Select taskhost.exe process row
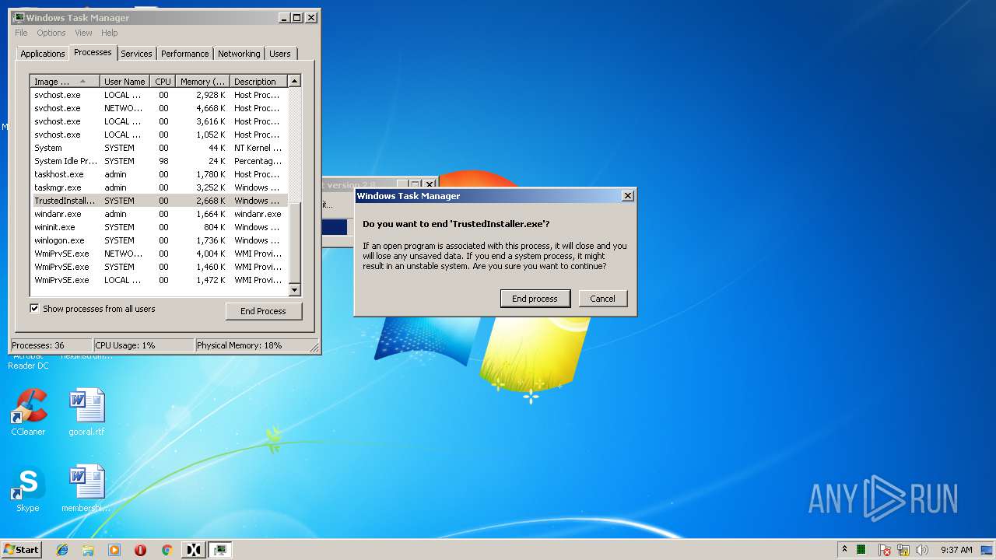Viewport: 996px width, 560px height. tap(159, 174)
